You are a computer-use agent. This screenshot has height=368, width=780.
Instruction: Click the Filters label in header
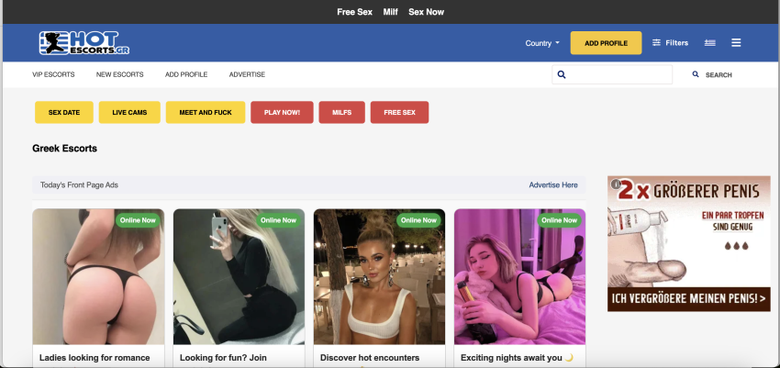tap(677, 43)
